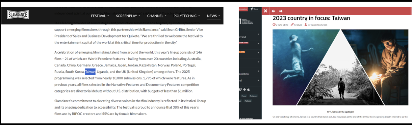Click the 2023 country in focus: Taiwan heading

tap(311, 18)
